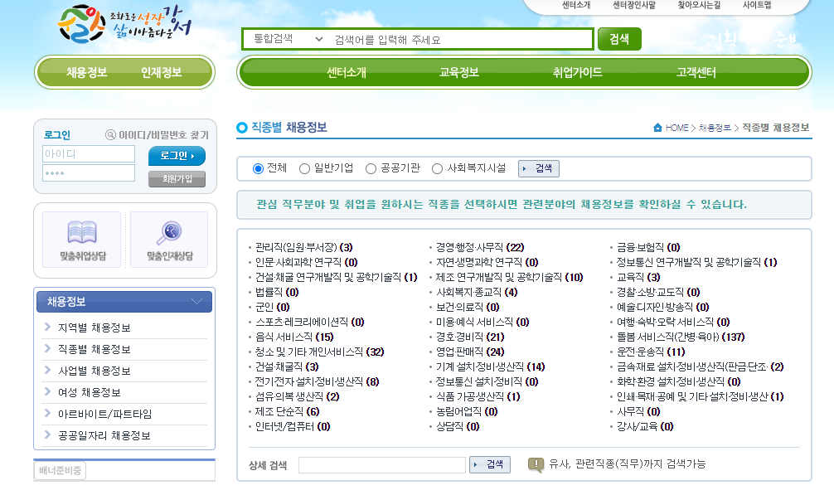Click the 배너준비중 banner placeholder

60,471
